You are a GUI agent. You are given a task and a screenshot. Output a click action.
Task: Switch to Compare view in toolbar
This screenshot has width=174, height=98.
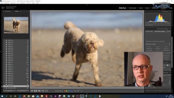point(39,91)
